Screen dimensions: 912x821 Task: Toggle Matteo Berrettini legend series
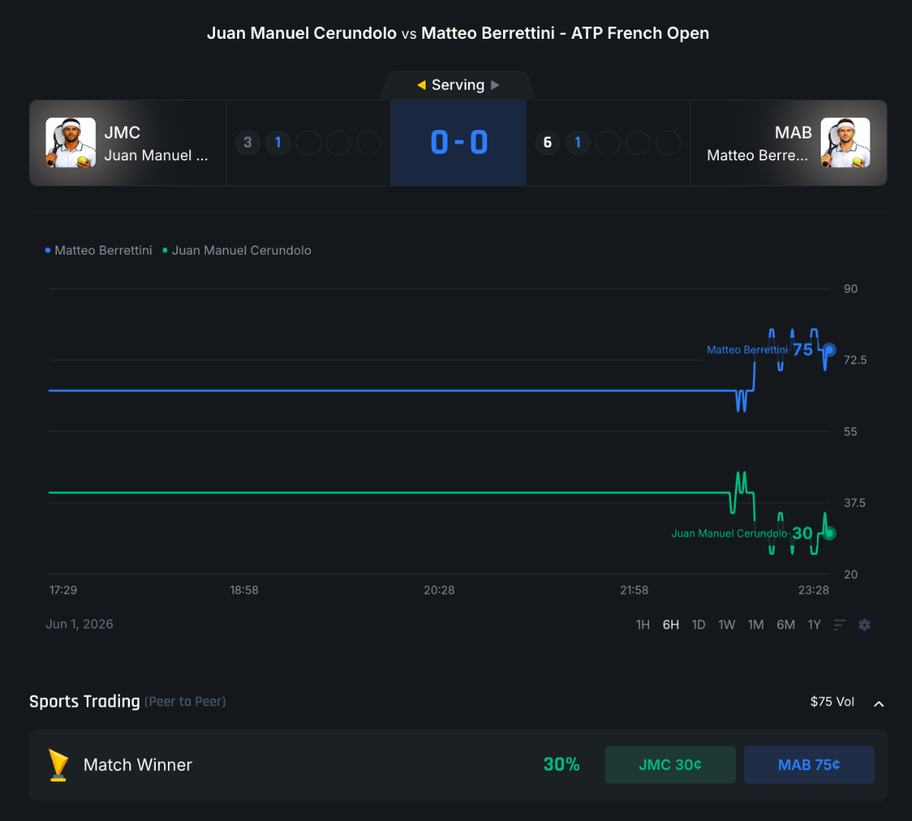coord(99,250)
